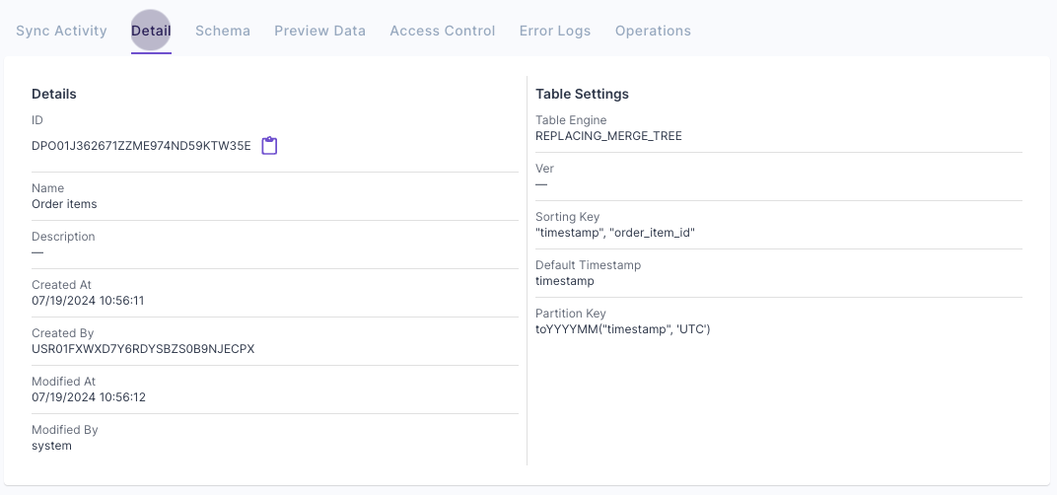
Task: Click the sorting key value "timestamp", "order_item_id"
Action: tap(615, 233)
